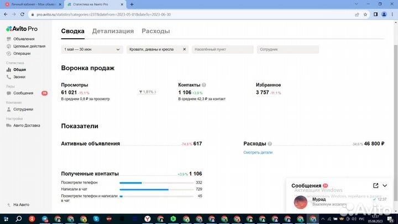Open messages widget in a new window
This screenshot has height=224, width=398.
pyautogui.click(x=376, y=186)
